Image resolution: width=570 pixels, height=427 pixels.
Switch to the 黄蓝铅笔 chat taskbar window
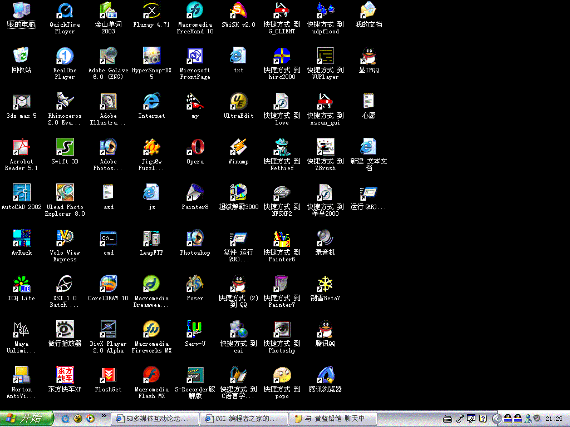pyautogui.click(x=333, y=419)
